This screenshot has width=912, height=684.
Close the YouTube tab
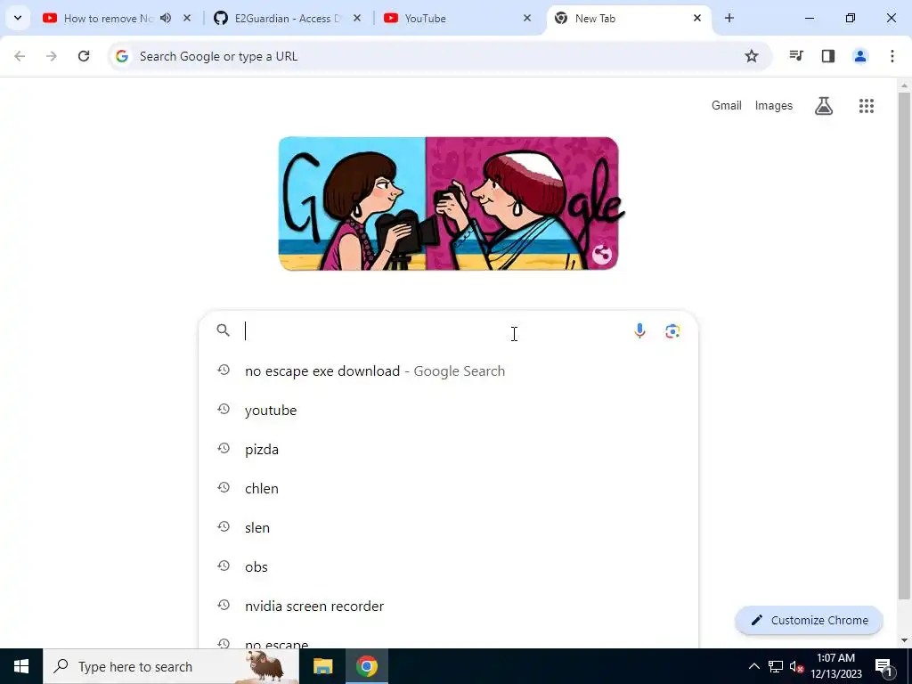click(x=527, y=18)
